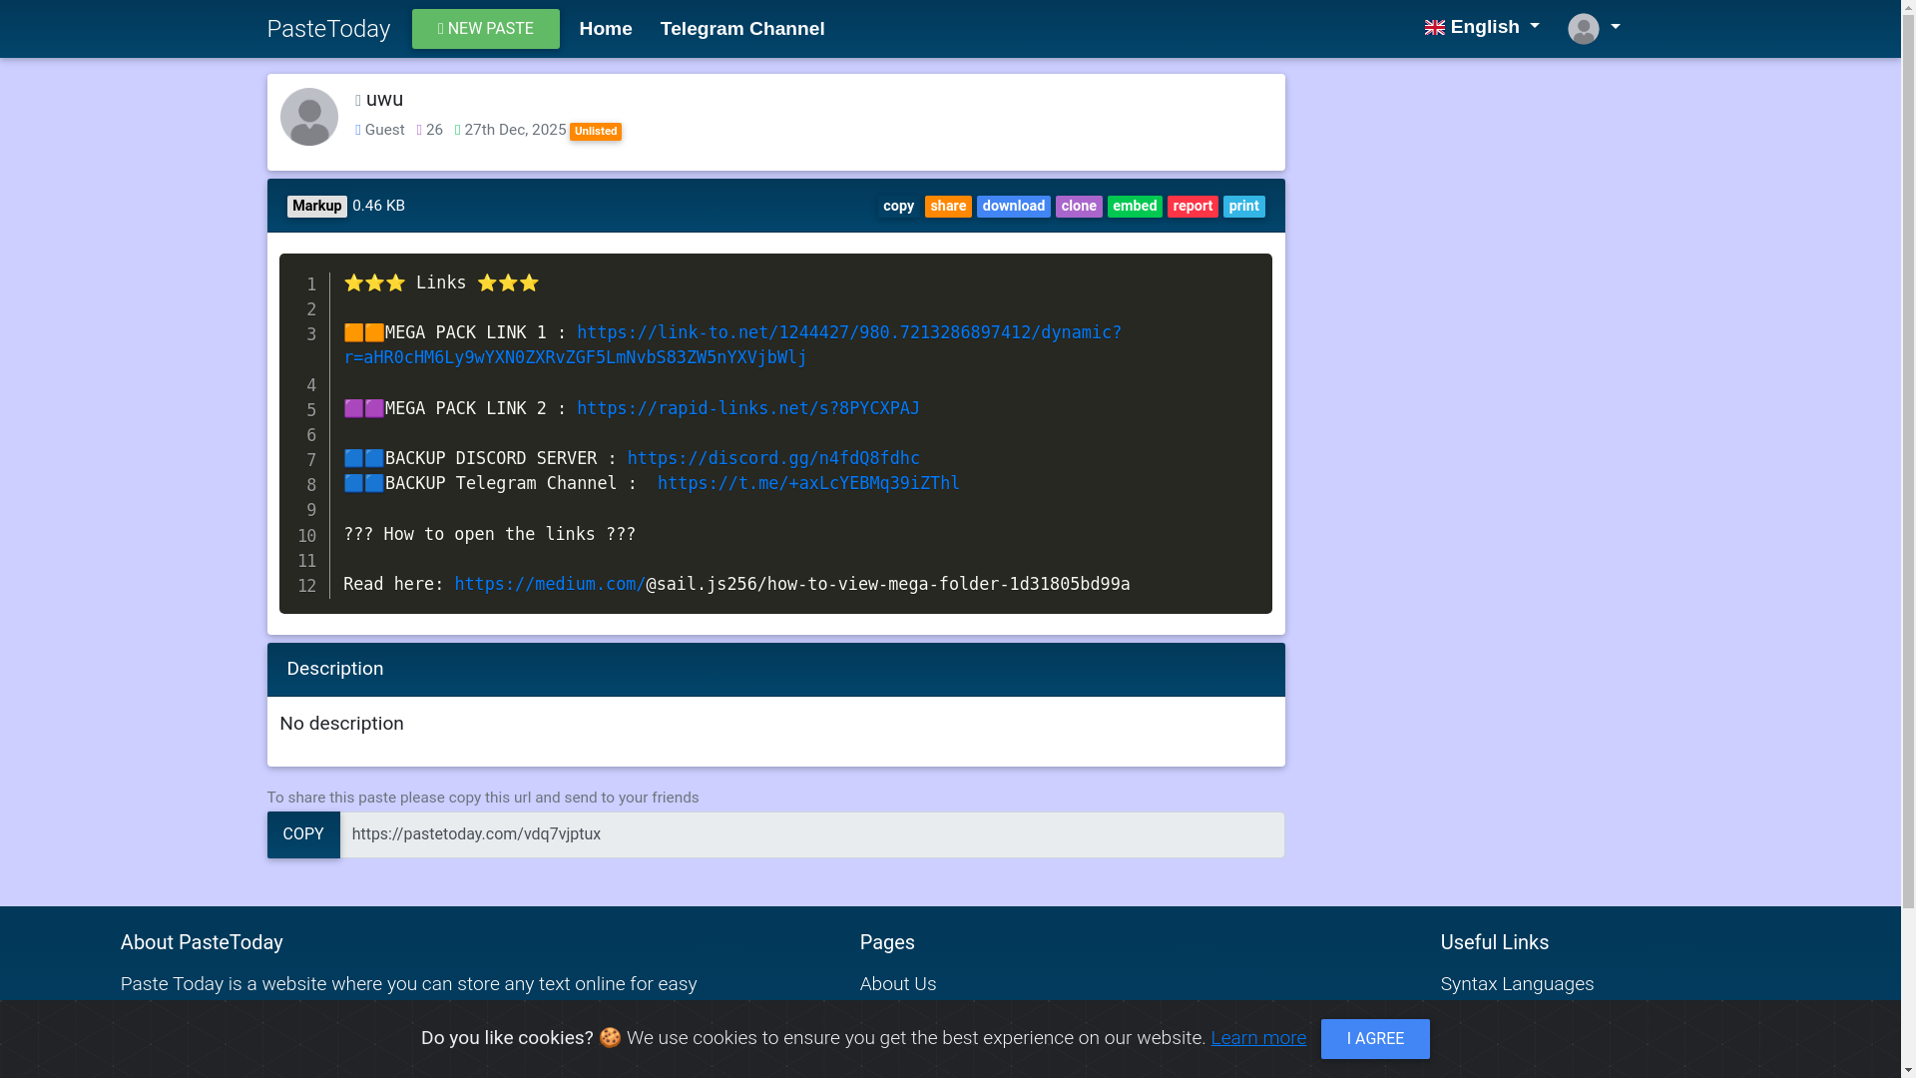Click the '??? How to open the links ???' line
Screen dimensions: 1916x1078
coord(489,534)
